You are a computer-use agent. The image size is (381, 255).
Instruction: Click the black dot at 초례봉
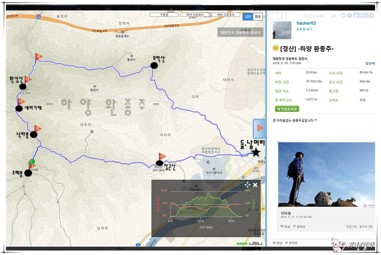[x=28, y=173]
